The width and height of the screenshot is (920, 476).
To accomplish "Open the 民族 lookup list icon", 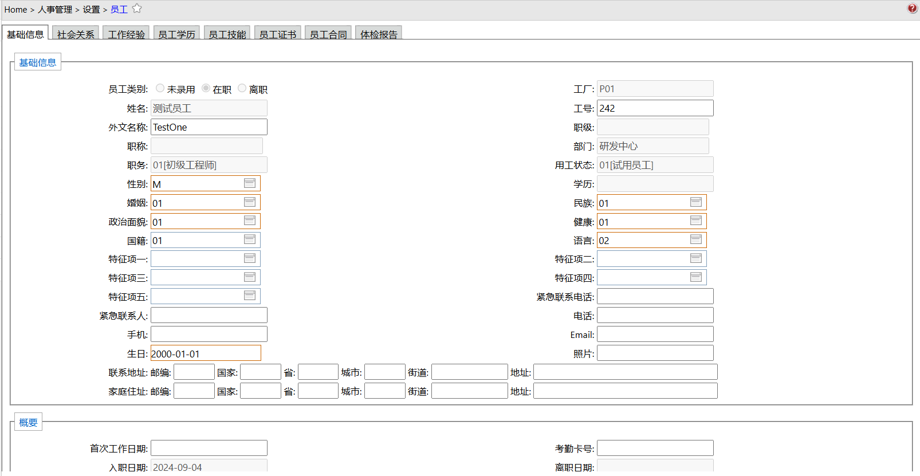I will tap(696, 202).
